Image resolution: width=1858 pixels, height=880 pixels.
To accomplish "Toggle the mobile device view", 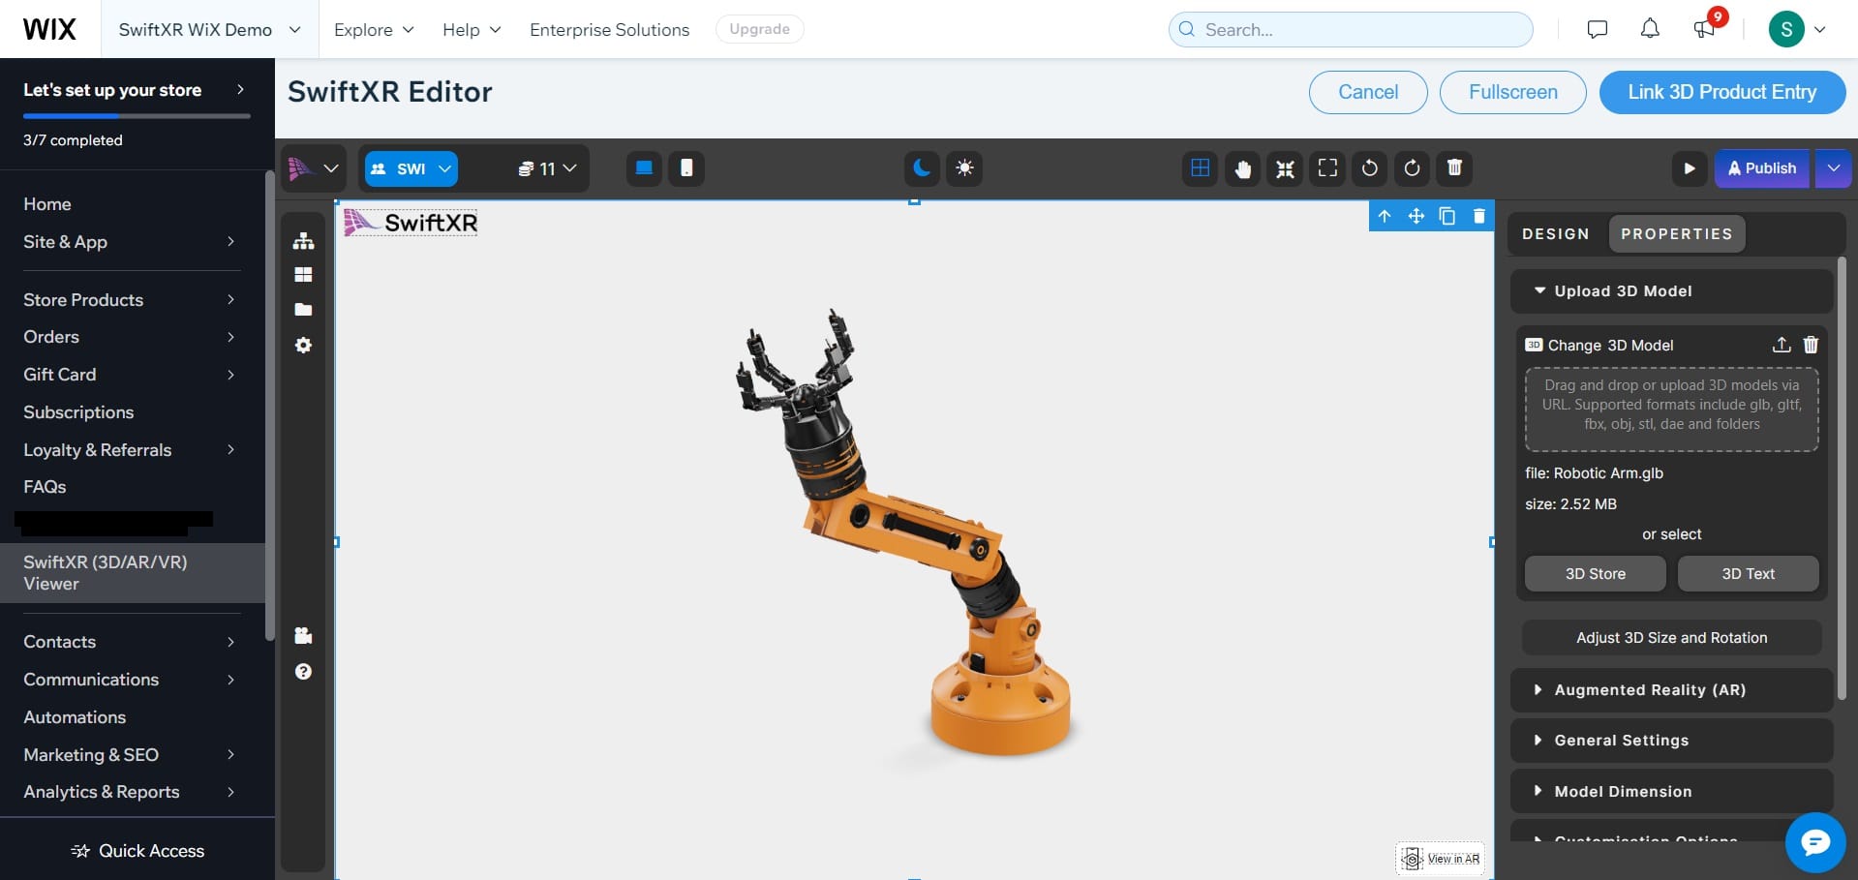I will [x=686, y=168].
